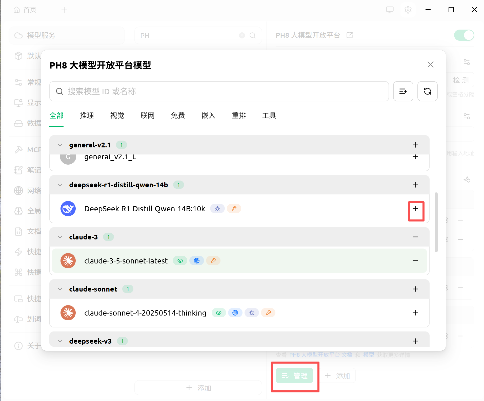Open the settings gear icon

pyautogui.click(x=408, y=10)
